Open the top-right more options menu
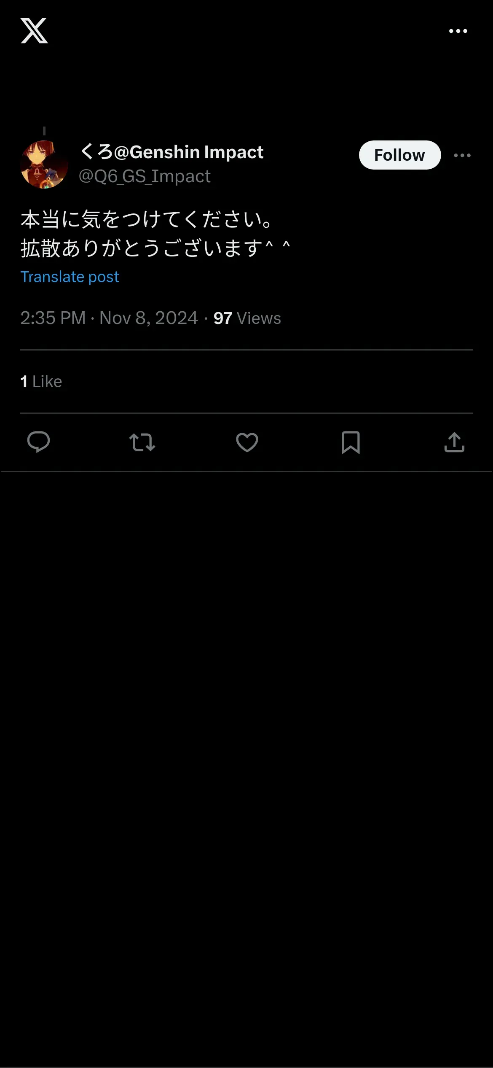 pos(458,31)
